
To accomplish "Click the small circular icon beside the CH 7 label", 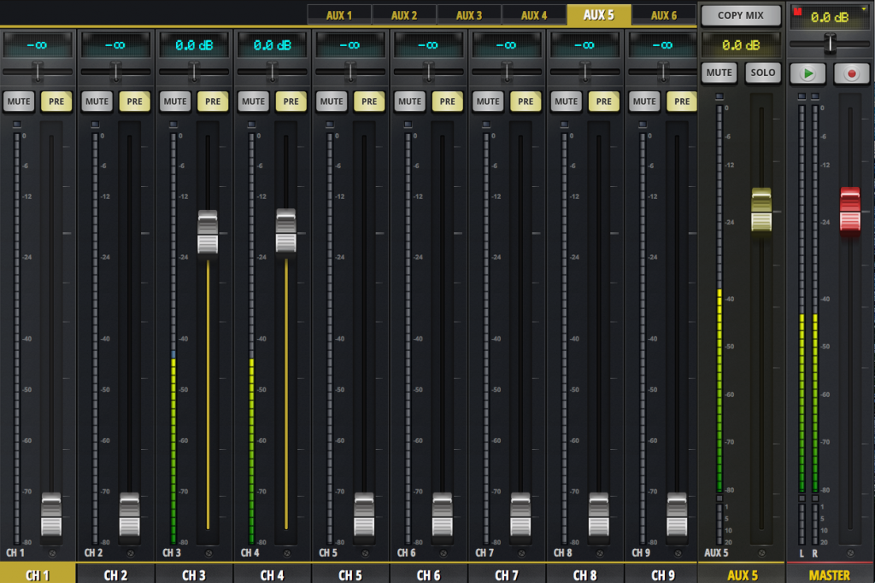I will (x=521, y=553).
